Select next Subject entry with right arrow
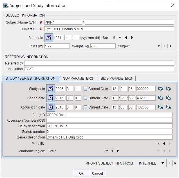 pyautogui.click(x=171, y=46)
